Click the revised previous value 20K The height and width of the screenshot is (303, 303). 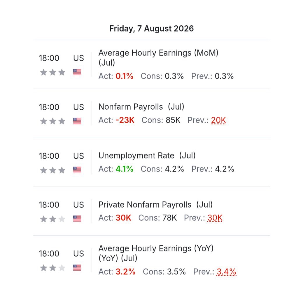point(218,120)
